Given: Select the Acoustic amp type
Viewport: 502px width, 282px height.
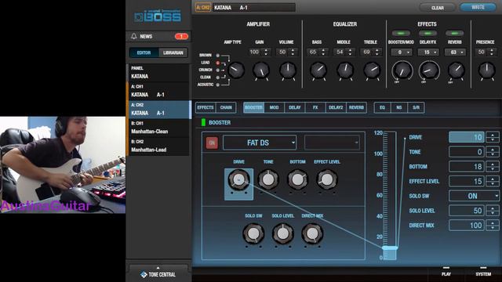Looking at the screenshot, I should tap(218, 85).
